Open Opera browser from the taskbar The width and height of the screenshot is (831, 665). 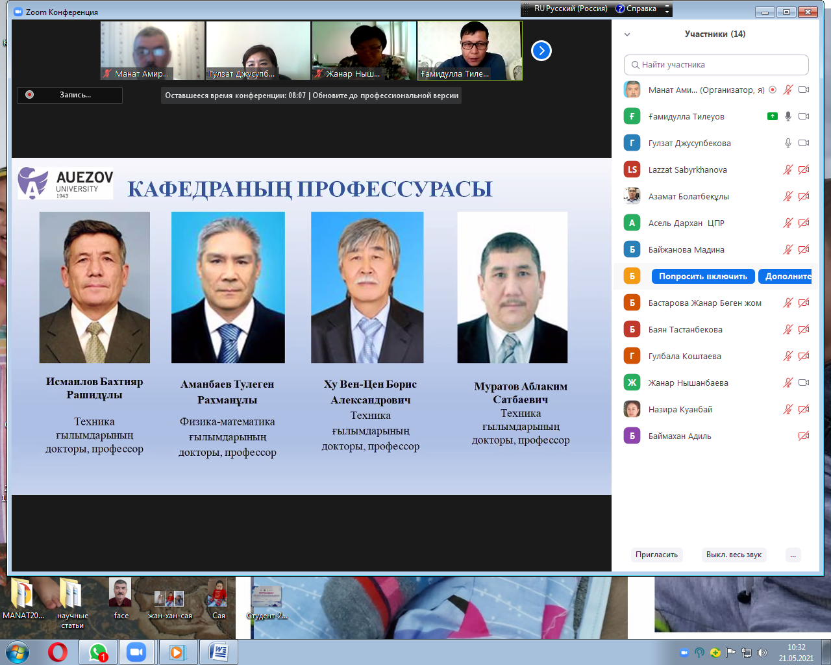click(58, 652)
